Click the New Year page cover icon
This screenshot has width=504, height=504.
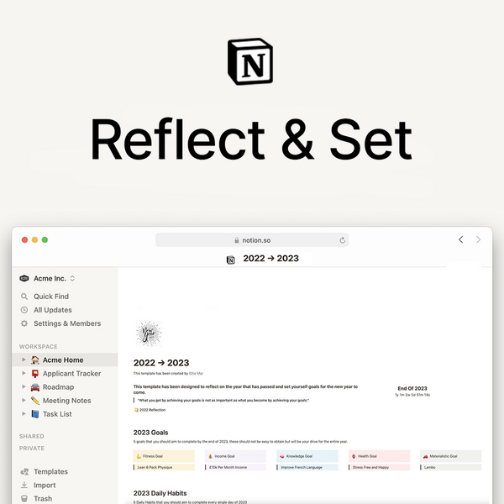coord(149,333)
